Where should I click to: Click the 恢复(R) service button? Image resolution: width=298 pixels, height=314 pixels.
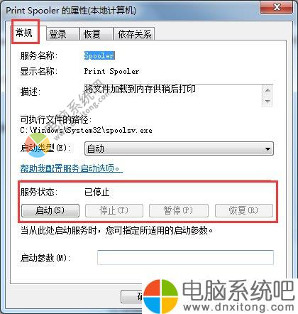244,210
